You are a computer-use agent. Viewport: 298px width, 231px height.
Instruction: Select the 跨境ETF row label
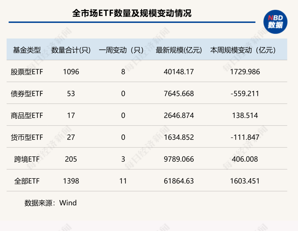pyautogui.click(x=27, y=159)
